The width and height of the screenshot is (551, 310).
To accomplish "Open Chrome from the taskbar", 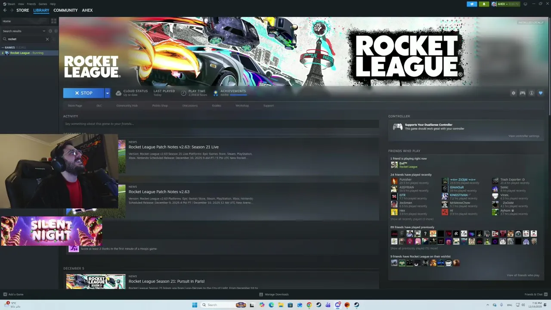I will tap(309, 305).
